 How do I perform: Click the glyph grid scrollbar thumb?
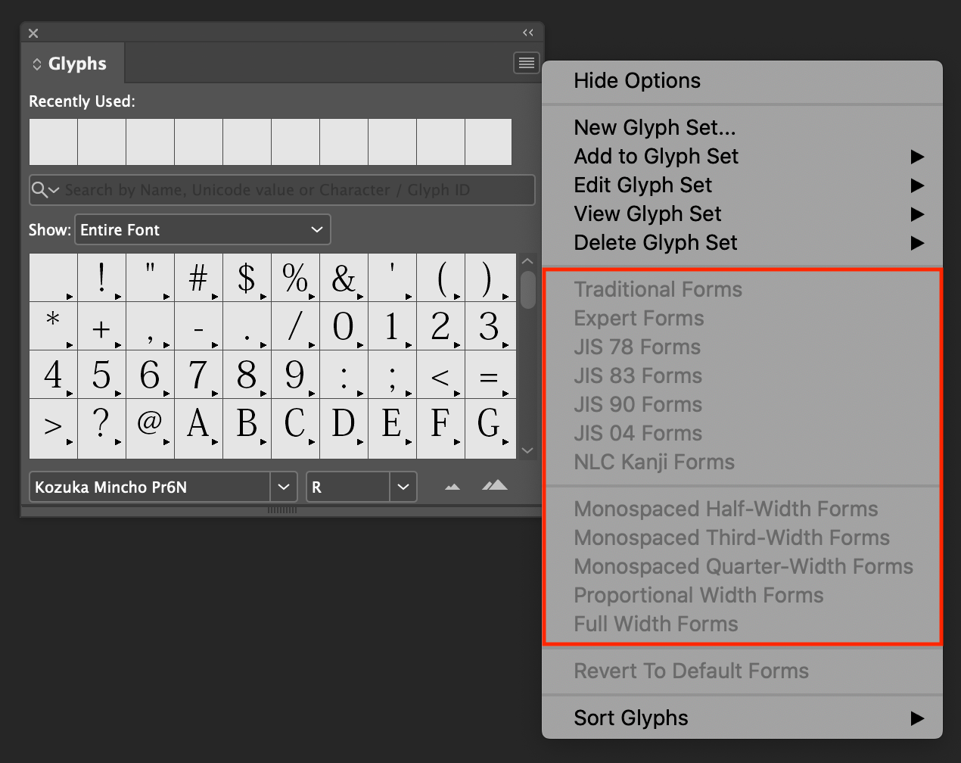(528, 289)
